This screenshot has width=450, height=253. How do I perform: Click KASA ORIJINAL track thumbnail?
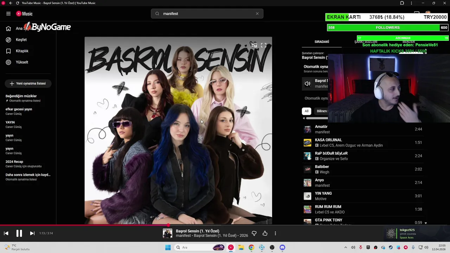(307, 143)
